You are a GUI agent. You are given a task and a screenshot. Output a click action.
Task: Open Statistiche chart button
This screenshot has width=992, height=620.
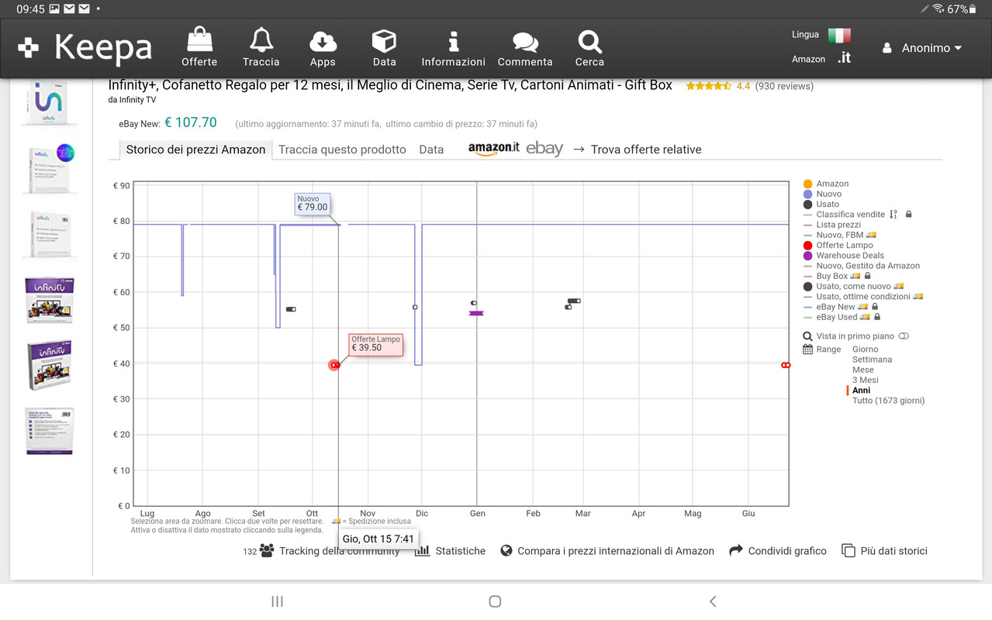pyautogui.click(x=450, y=551)
